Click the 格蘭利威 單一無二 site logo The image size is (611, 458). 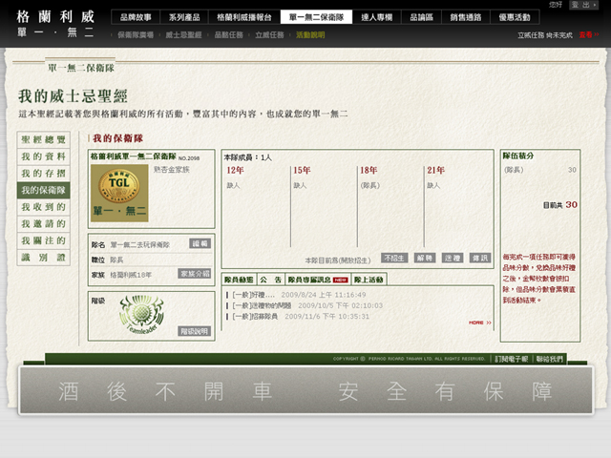tap(55, 23)
